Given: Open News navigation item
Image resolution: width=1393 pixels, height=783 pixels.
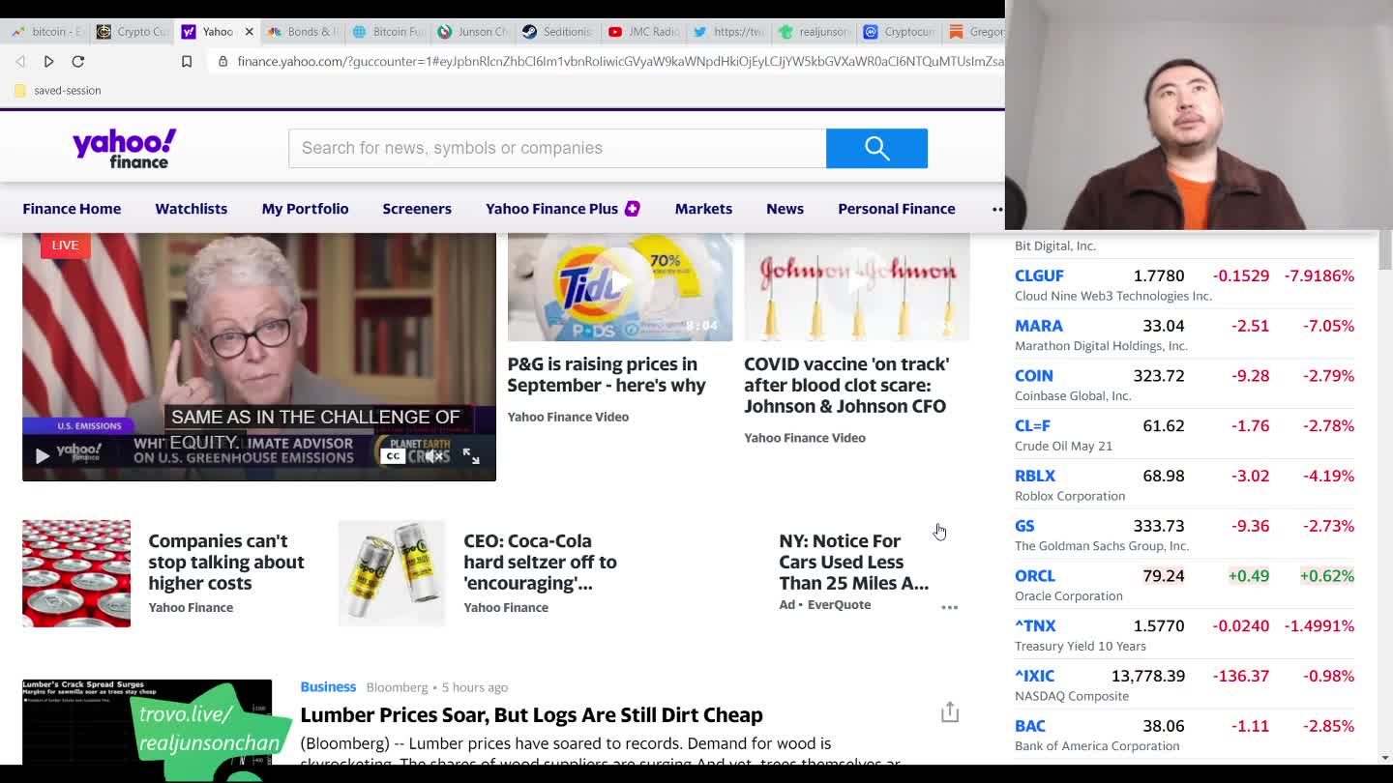Looking at the screenshot, I should tap(785, 209).
